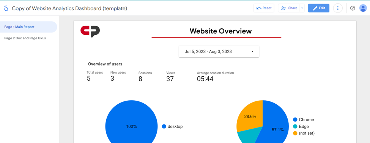This screenshot has width=370, height=143.
Task: Click the Share button
Action: pos(289,8)
